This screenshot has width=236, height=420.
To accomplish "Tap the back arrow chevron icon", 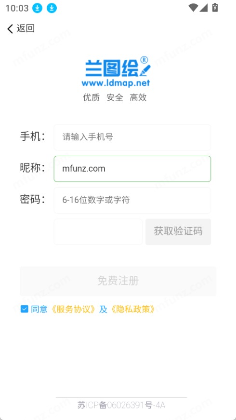I will coord(10,28).
